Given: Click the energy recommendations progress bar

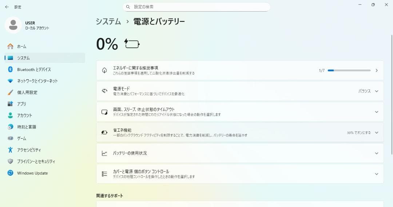Looking at the screenshot, I should 349,70.
